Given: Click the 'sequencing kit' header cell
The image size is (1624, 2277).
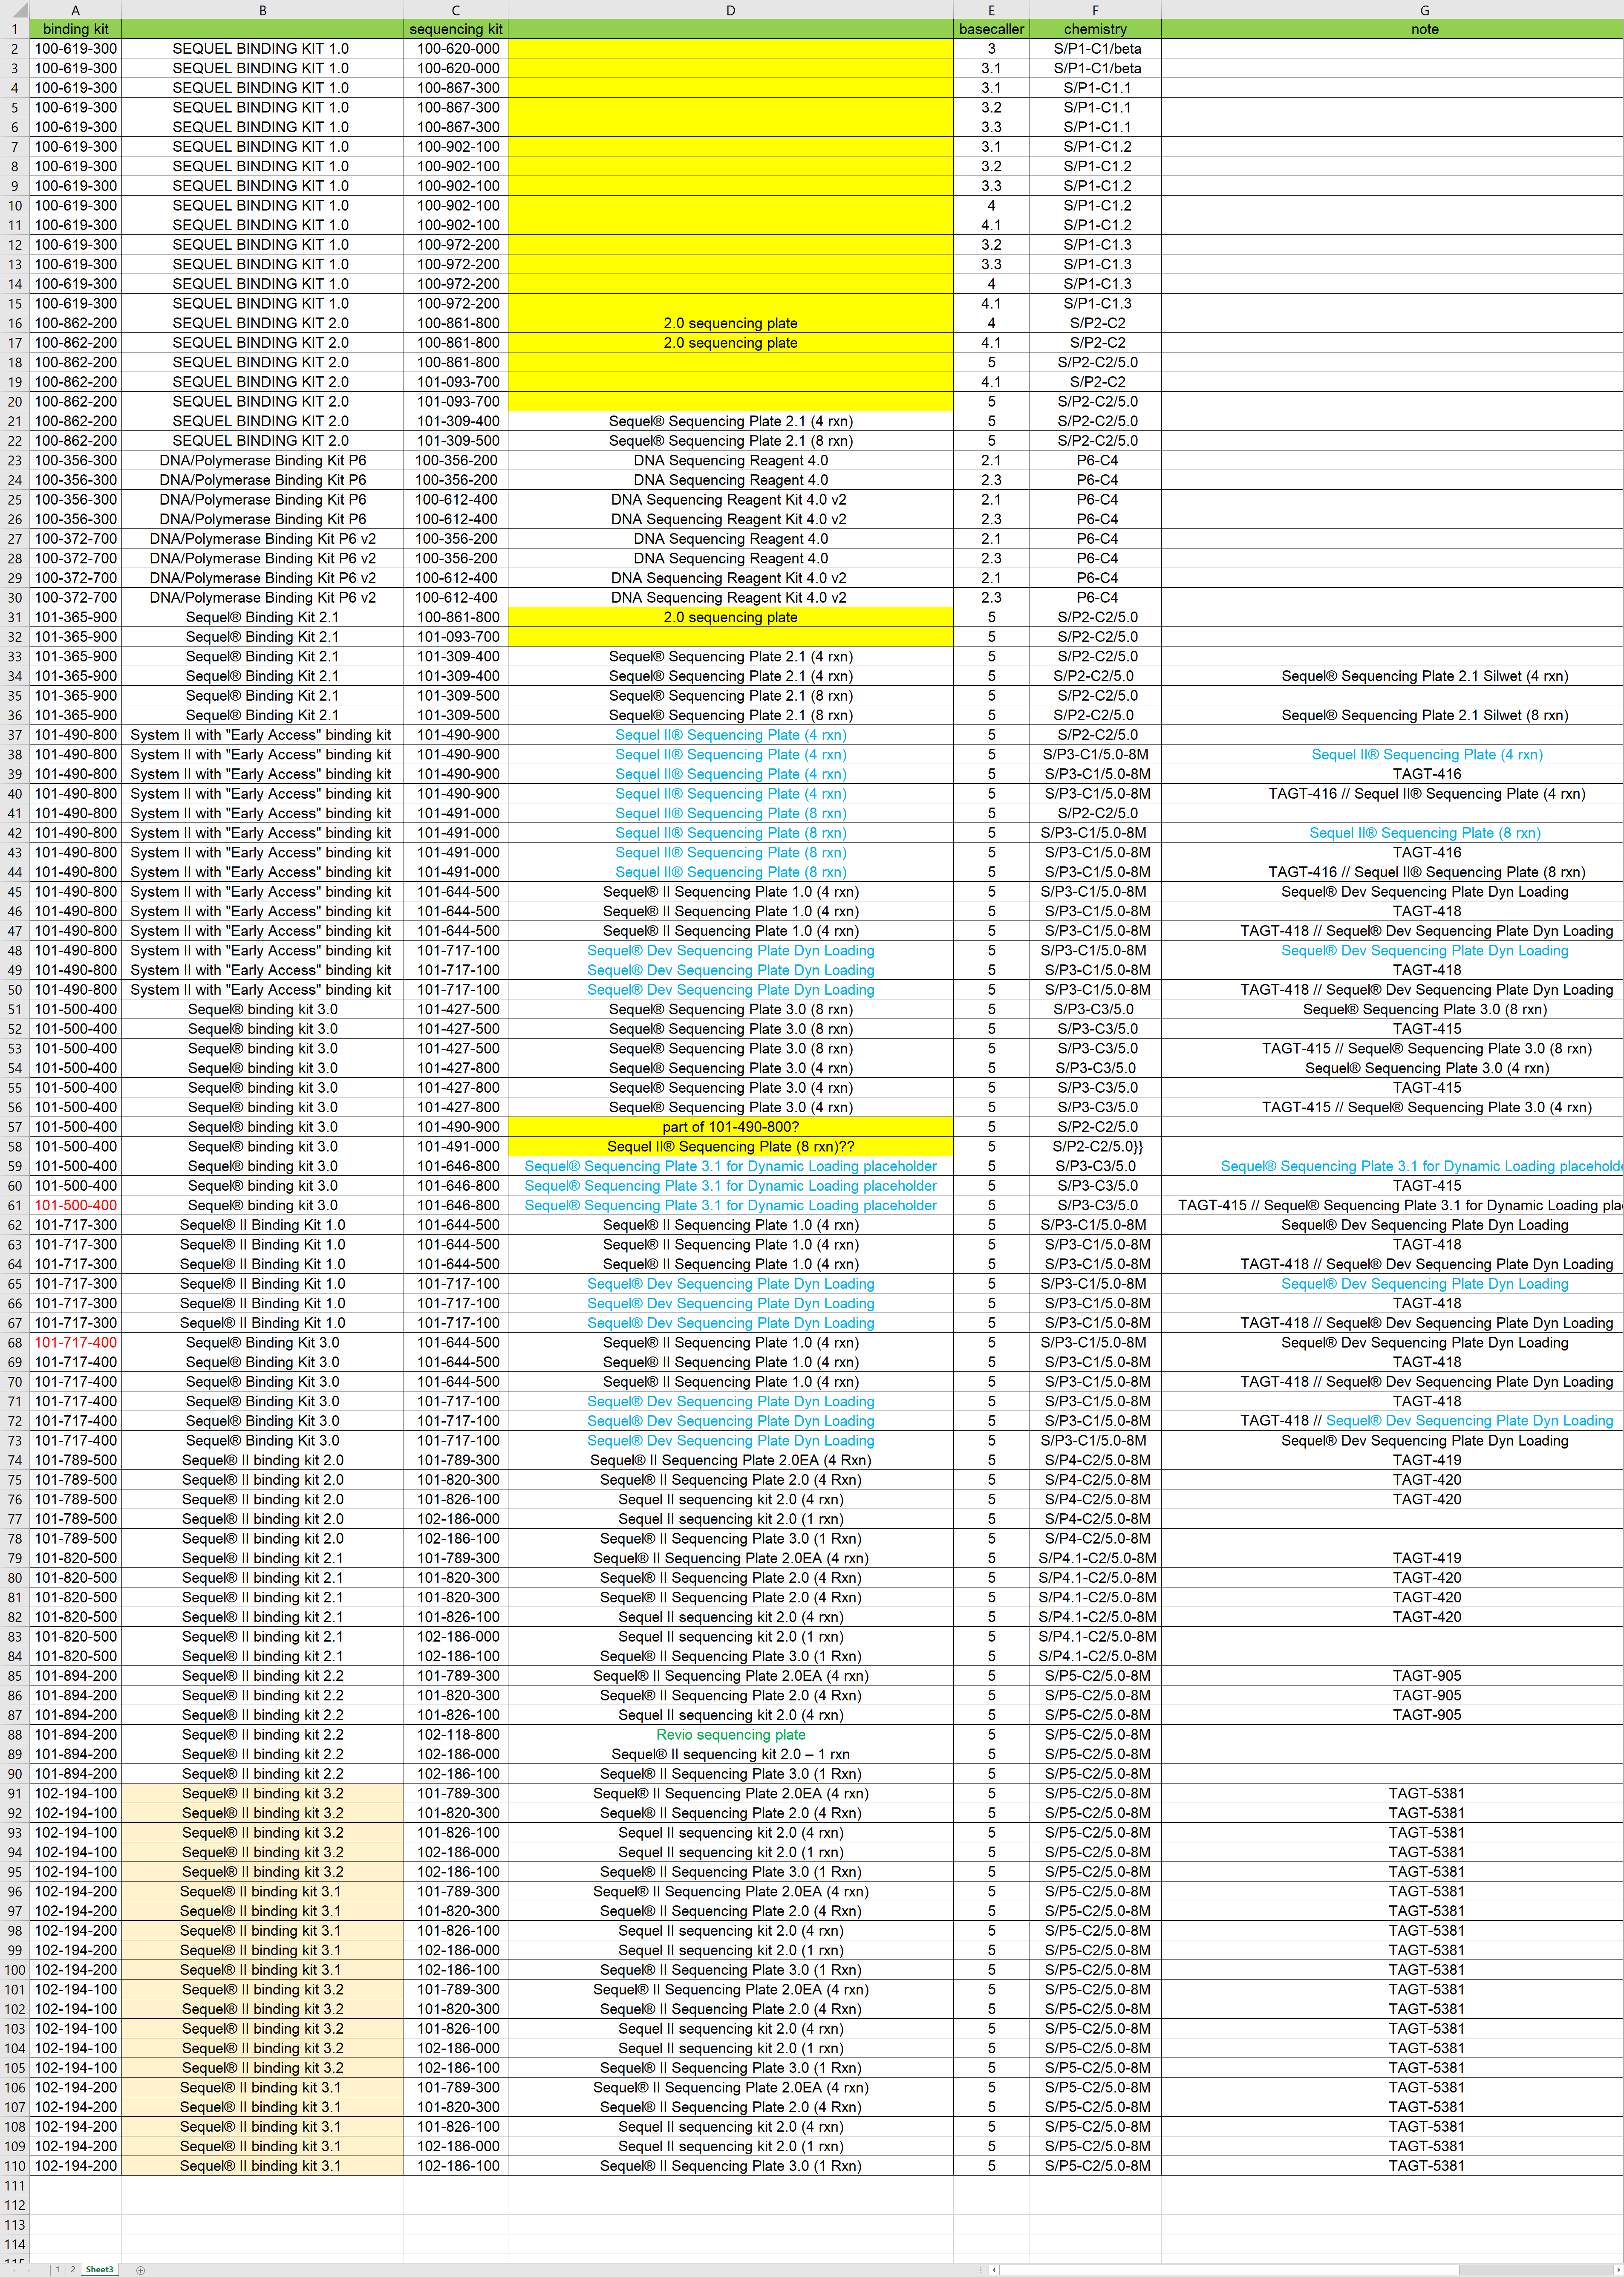Looking at the screenshot, I should click(x=456, y=29).
